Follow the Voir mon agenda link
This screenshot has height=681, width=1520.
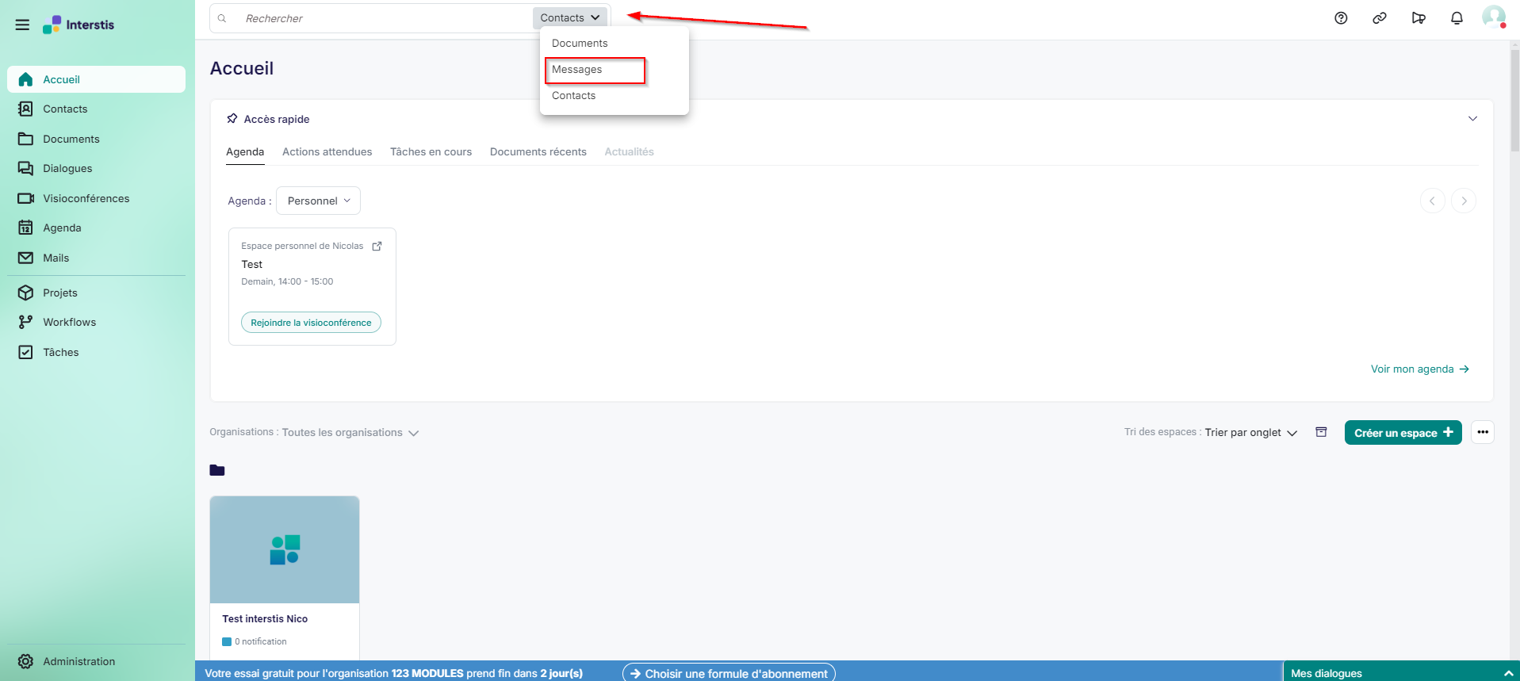1419,369
